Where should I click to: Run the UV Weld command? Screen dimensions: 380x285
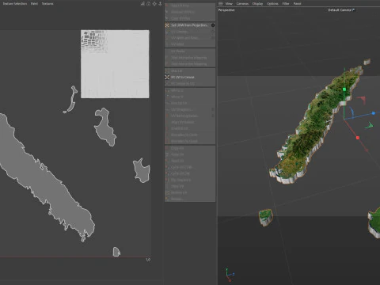pyautogui.click(x=189, y=44)
